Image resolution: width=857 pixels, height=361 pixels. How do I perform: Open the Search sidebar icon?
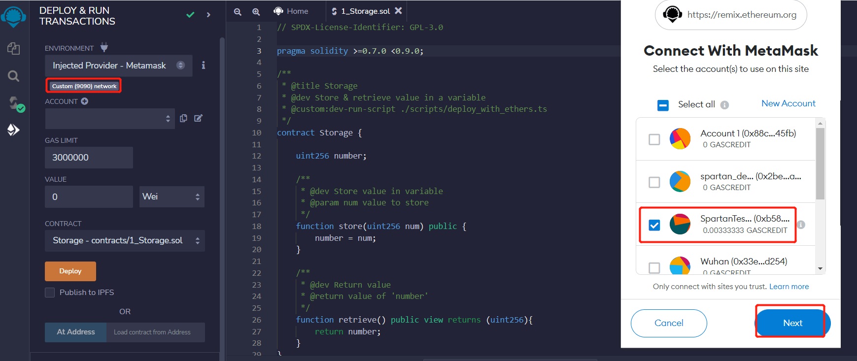13,76
